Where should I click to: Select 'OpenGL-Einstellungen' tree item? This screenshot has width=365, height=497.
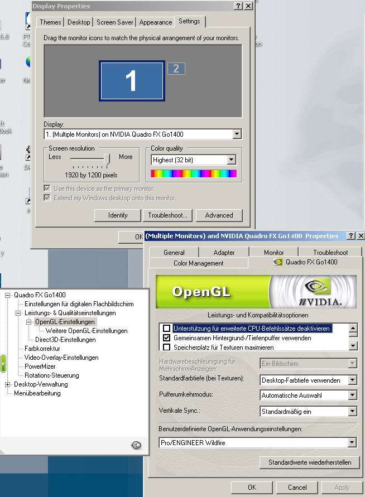(x=65, y=322)
